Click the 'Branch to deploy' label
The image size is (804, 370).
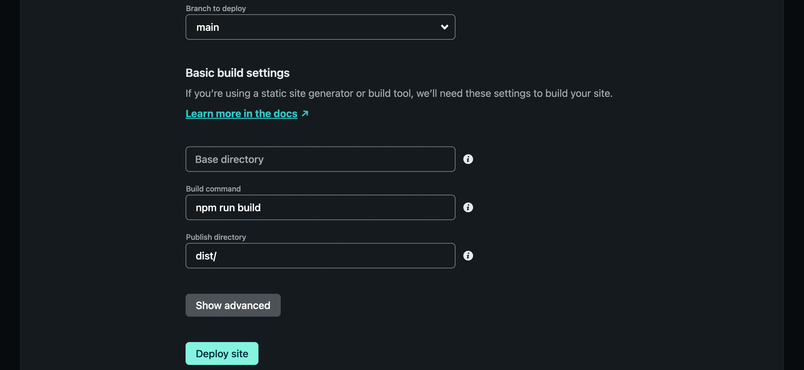(216, 9)
